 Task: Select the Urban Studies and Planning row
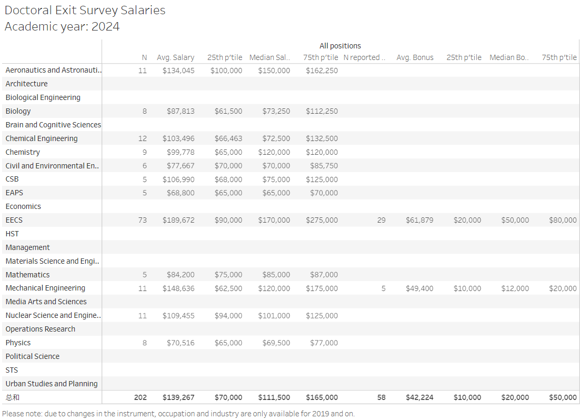pyautogui.click(x=52, y=384)
